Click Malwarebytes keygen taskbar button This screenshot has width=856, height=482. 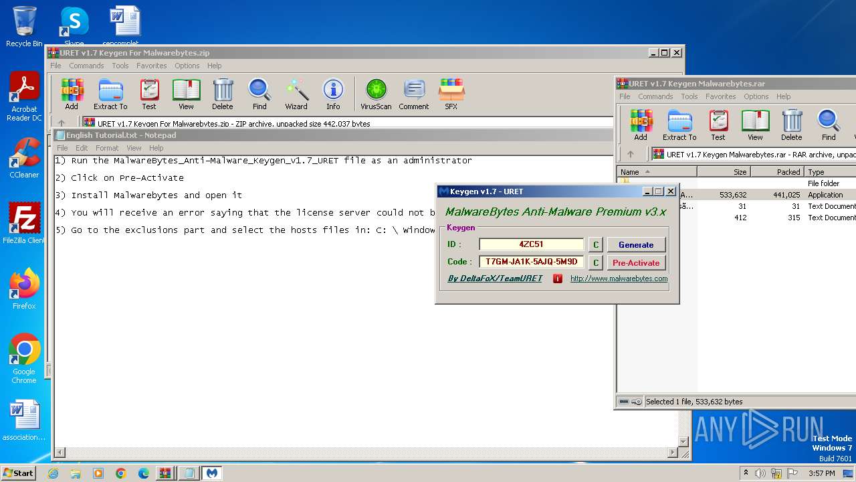pyautogui.click(x=211, y=473)
